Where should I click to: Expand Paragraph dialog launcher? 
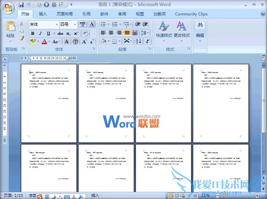click(x=150, y=48)
